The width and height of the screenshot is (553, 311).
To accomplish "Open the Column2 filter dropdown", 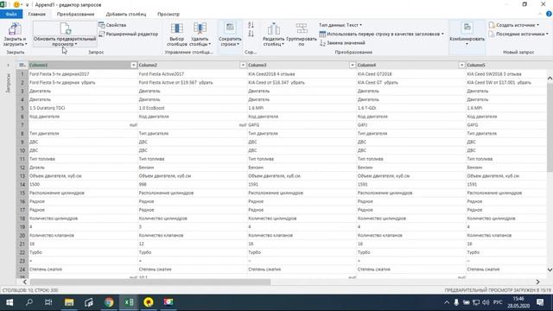I will click(243, 65).
